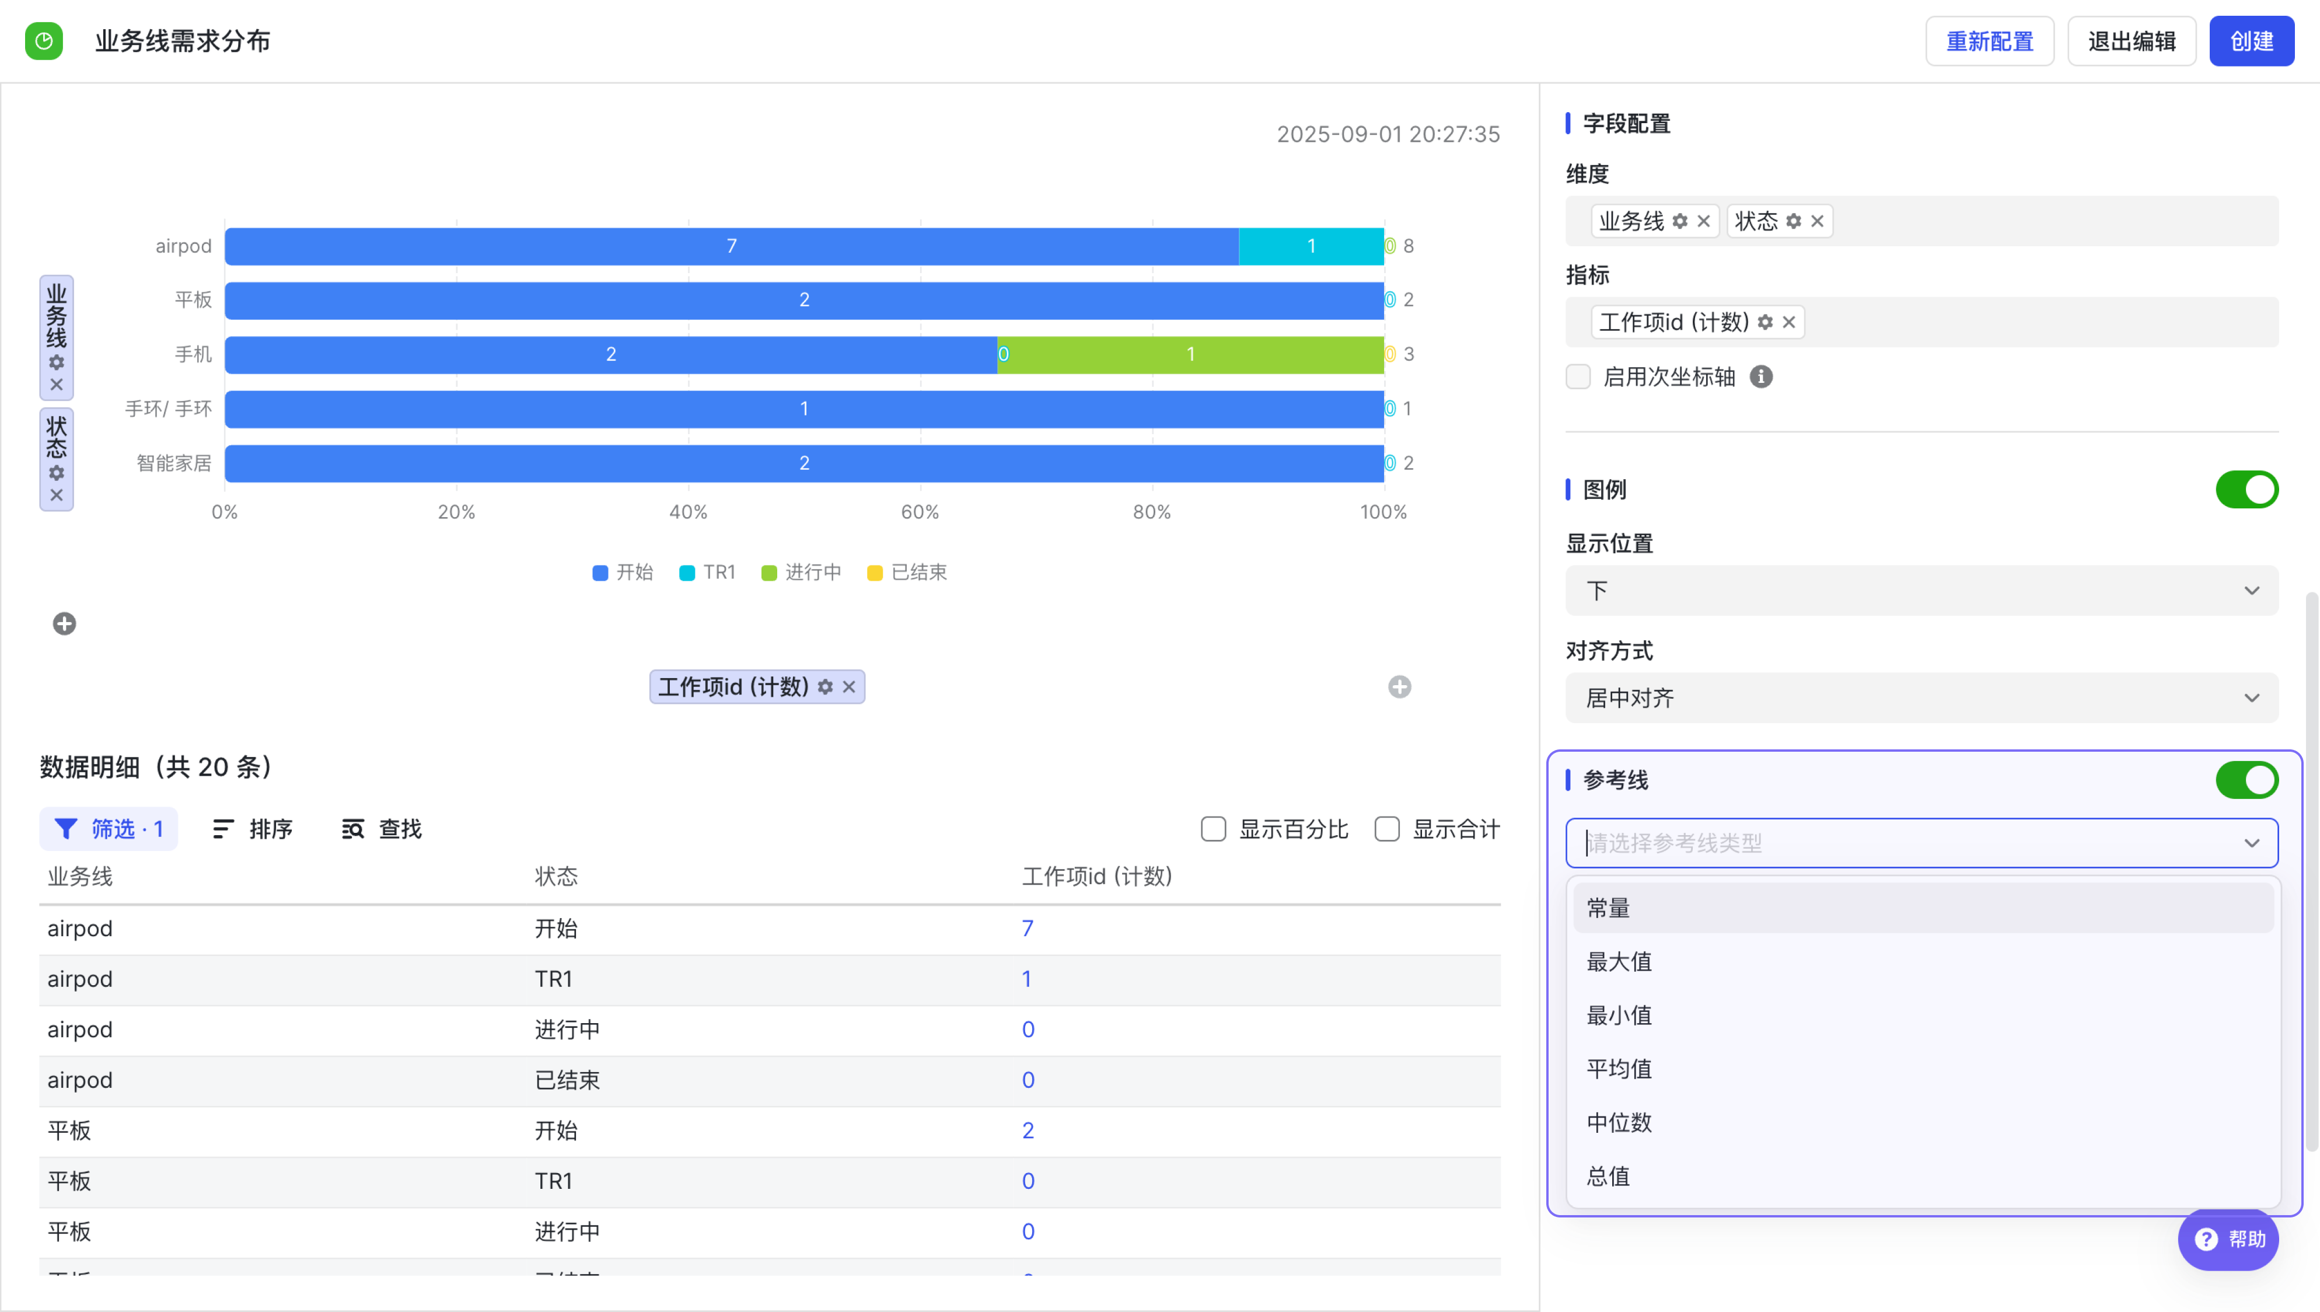
Task: Select 最小值 reference line type
Action: pos(1924,1016)
